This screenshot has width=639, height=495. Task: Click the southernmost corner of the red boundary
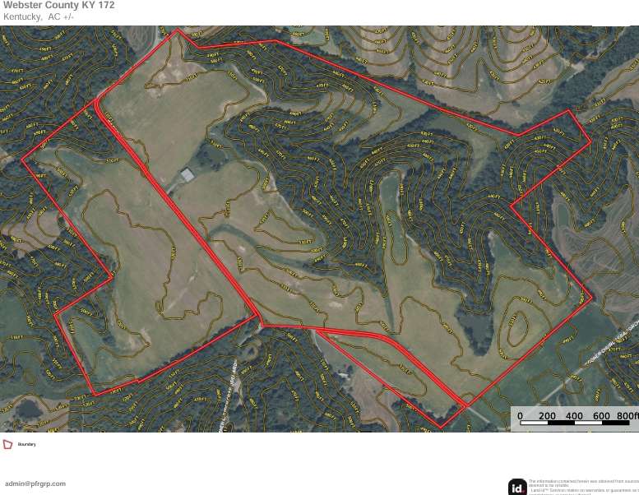(x=441, y=428)
